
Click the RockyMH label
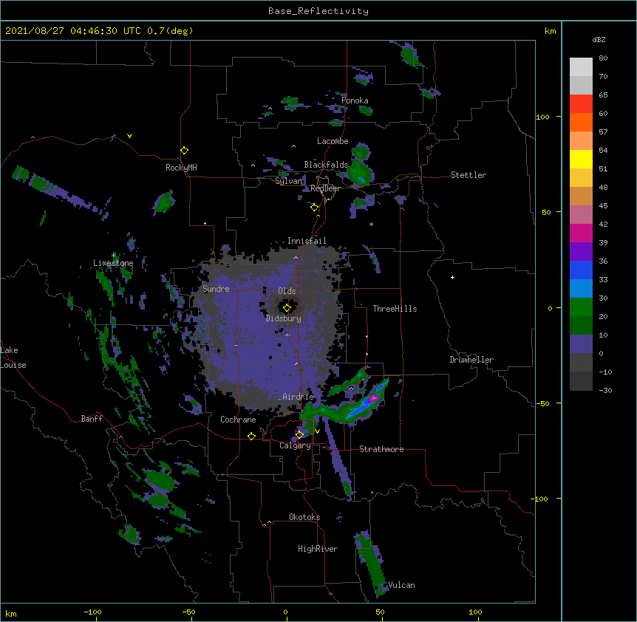click(x=181, y=168)
